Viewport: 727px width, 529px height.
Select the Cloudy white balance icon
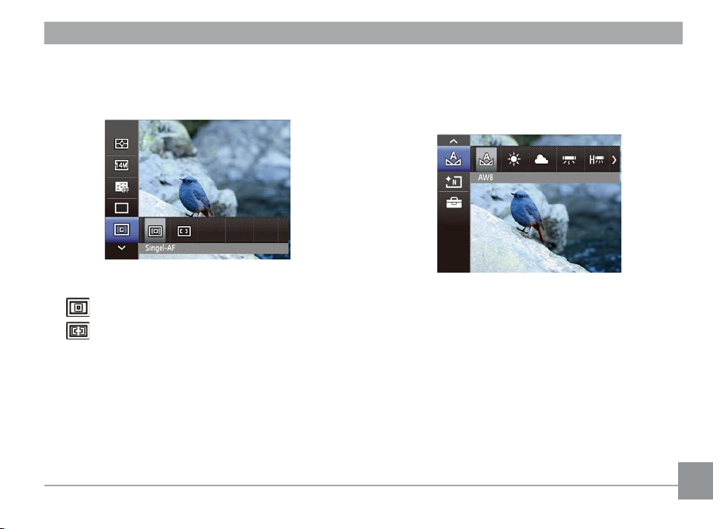coord(541,159)
